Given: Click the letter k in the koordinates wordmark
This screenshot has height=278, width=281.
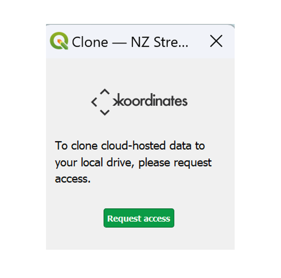Looking at the screenshot, I should 118,100.
